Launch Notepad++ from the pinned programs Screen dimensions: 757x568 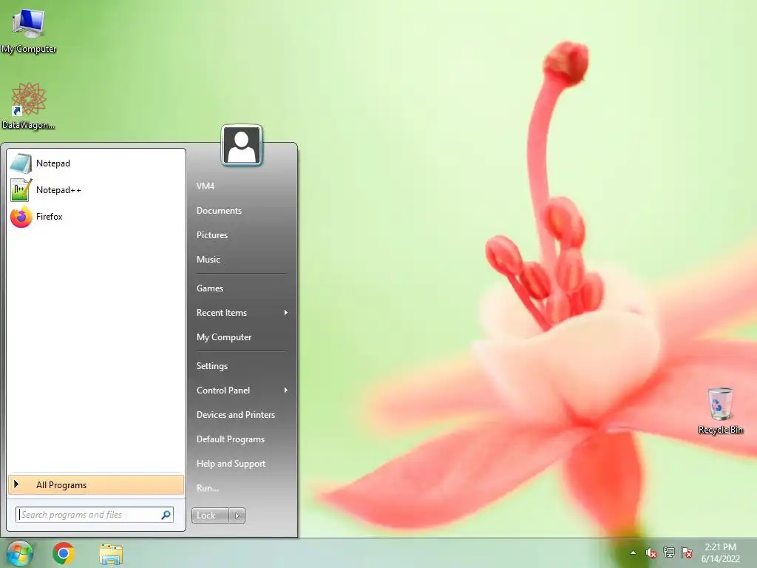click(96, 190)
